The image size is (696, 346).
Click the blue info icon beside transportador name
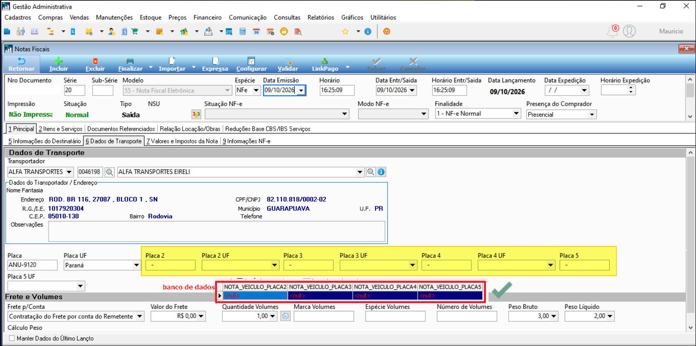tap(381, 172)
